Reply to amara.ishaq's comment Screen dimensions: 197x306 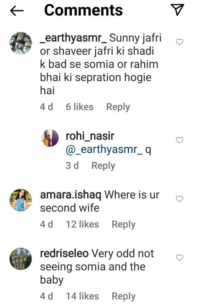coord(123,224)
